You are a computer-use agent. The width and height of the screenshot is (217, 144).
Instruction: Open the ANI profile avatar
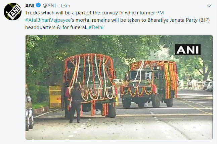pos(12,12)
